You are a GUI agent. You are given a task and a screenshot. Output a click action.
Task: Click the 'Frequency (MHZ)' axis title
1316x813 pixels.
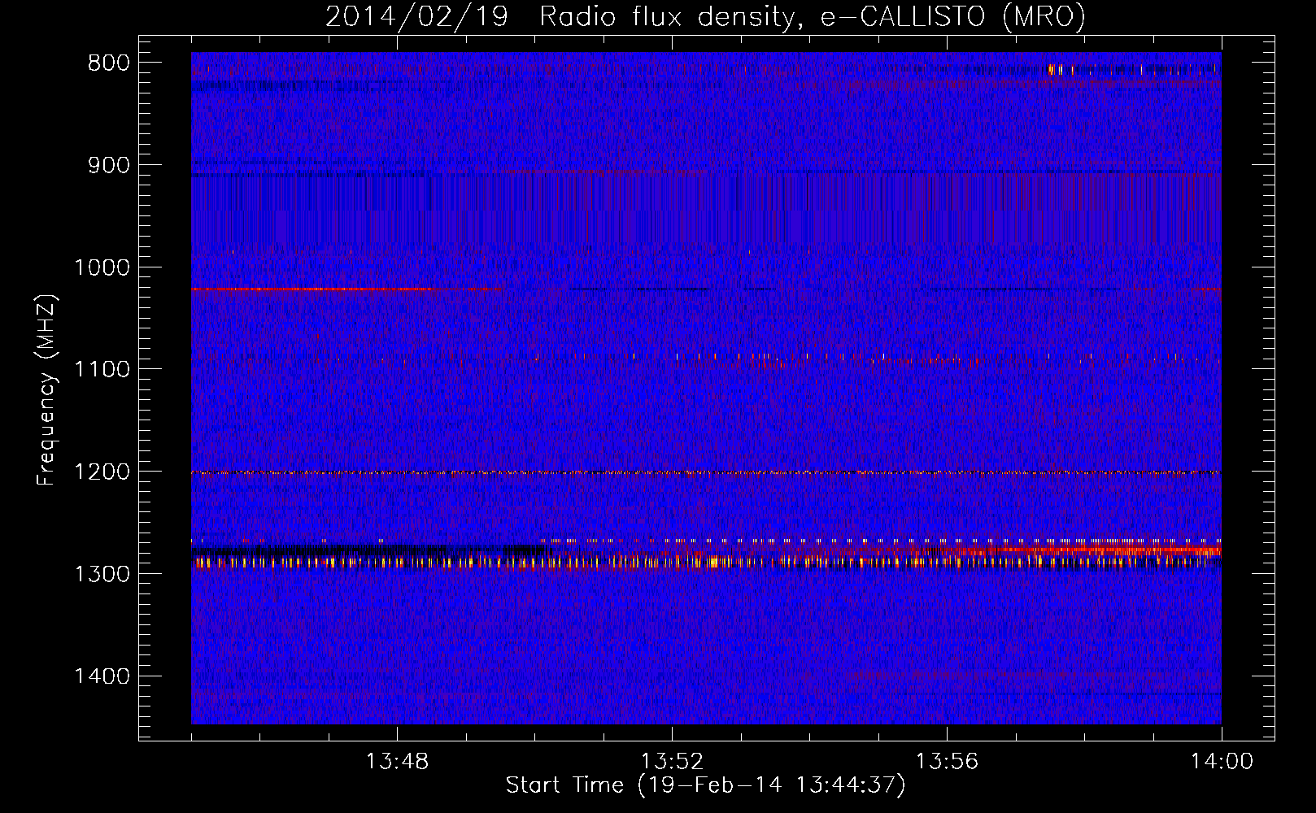click(47, 389)
